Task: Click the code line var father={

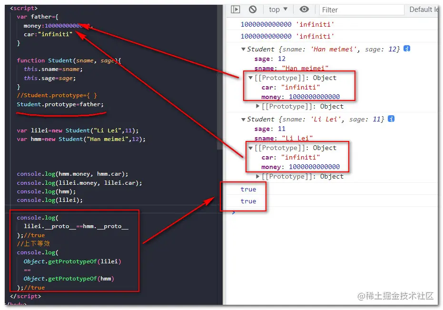Action: pos(37,17)
